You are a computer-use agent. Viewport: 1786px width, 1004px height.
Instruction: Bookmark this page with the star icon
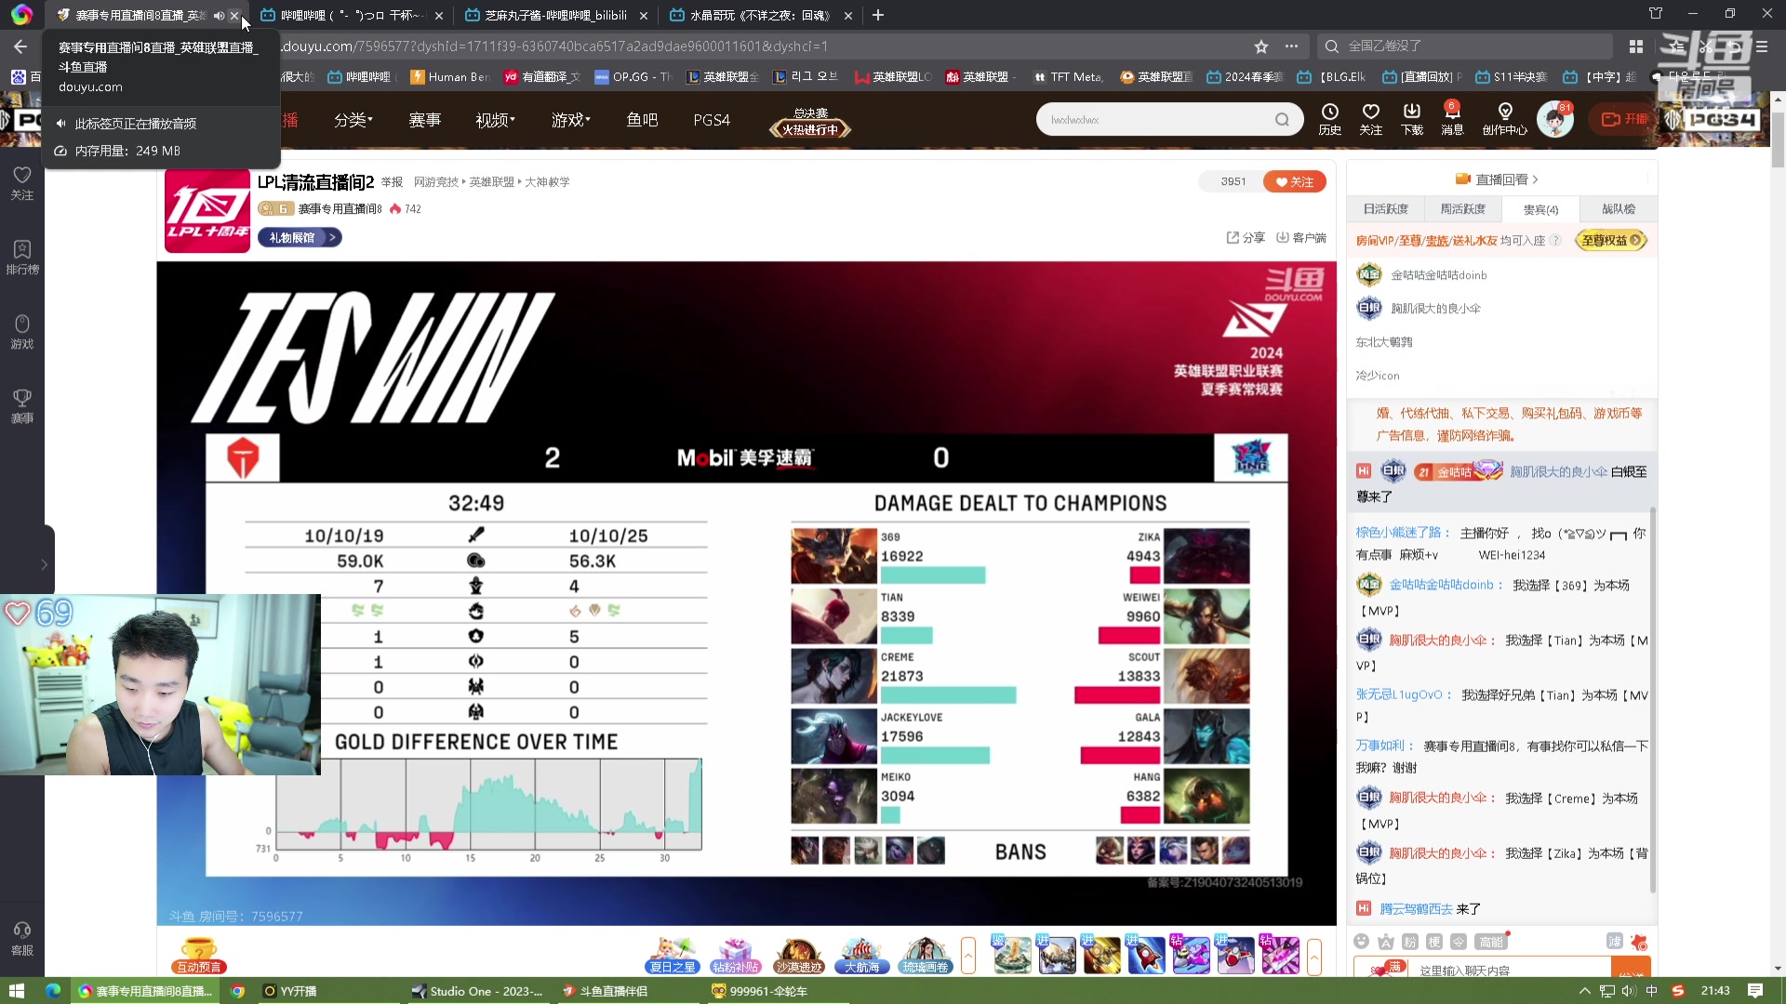pos(1261,46)
